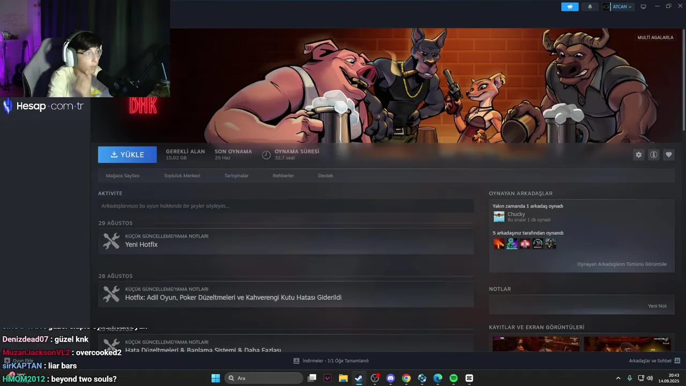This screenshot has width=686, height=386.
Task: Open Destek tab
Action: (325, 176)
